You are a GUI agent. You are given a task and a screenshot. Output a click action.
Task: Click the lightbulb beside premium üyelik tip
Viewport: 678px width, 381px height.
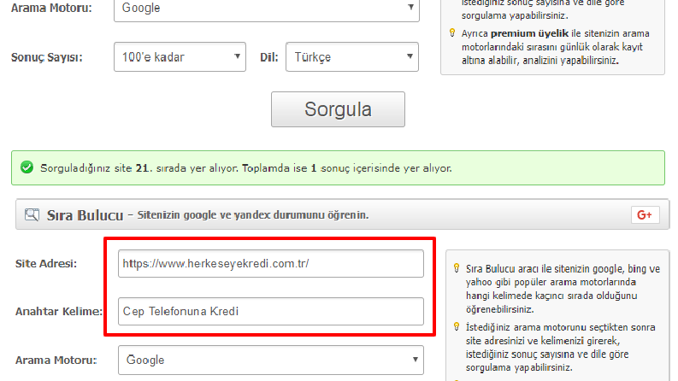pos(452,32)
